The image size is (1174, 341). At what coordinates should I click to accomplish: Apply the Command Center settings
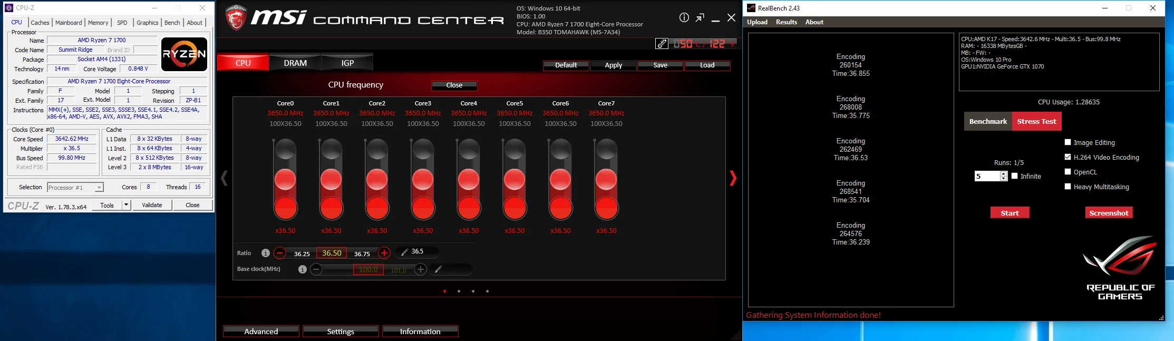click(x=613, y=65)
